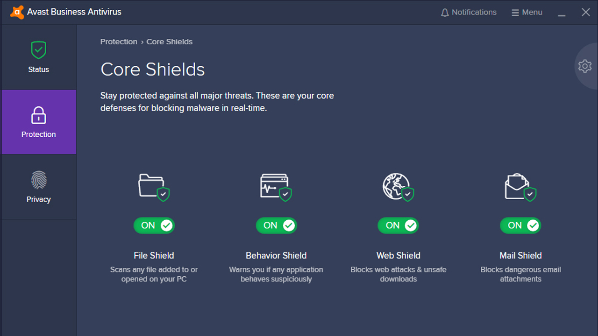Click the Behavior Shield monitor icon
Viewport: 598px width, 336px height.
275,187
